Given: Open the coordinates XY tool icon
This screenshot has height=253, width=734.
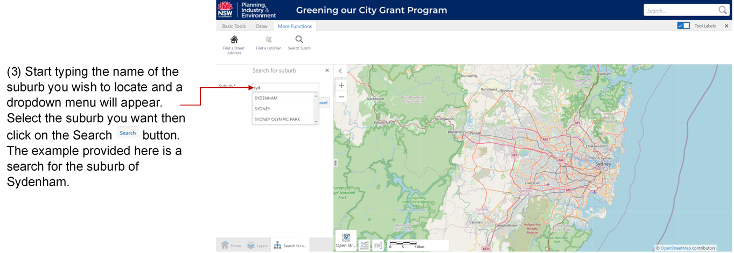Looking at the screenshot, I should [x=365, y=245].
